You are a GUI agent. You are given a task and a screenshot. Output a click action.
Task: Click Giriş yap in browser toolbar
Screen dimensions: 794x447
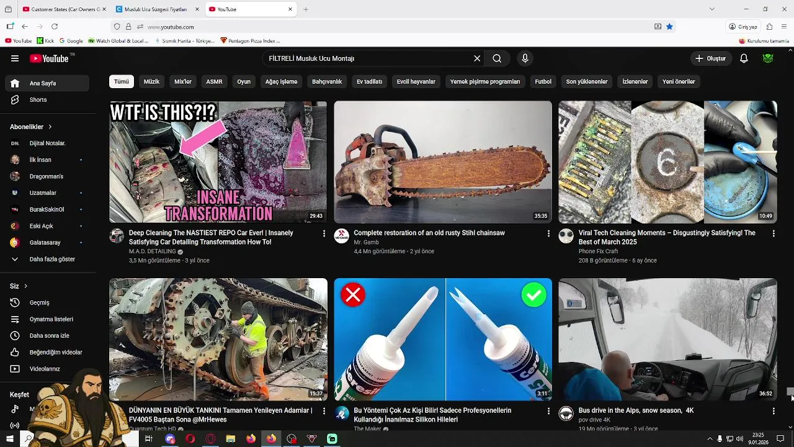point(743,27)
